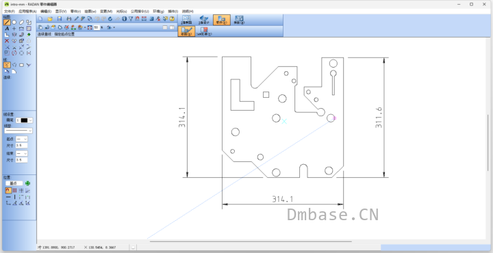
Task: Open the start point arrow style dropdown
Action: [x=22, y=139]
